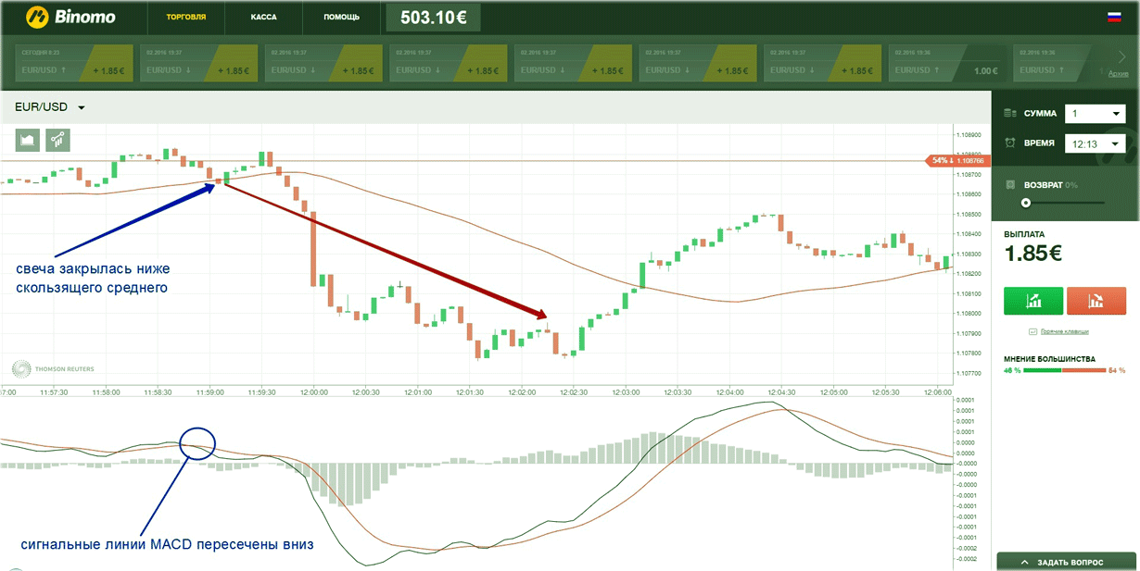Switch chart to area view icon

click(x=27, y=140)
